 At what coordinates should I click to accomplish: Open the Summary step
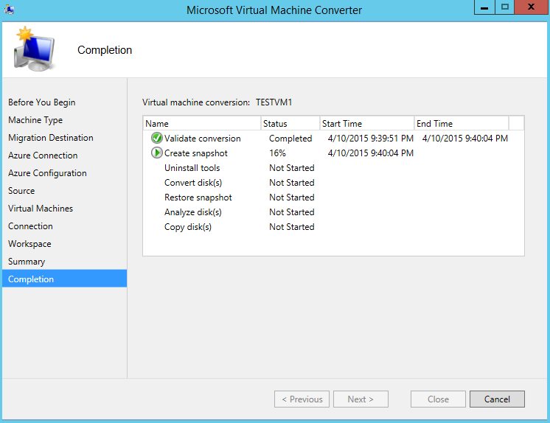coord(27,262)
